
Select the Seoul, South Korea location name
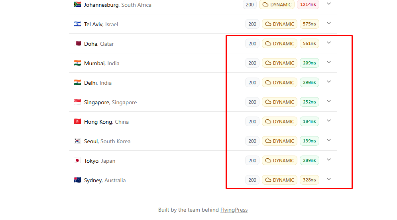pyautogui.click(x=107, y=141)
